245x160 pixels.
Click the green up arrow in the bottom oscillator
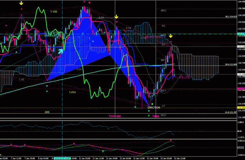tap(103, 151)
